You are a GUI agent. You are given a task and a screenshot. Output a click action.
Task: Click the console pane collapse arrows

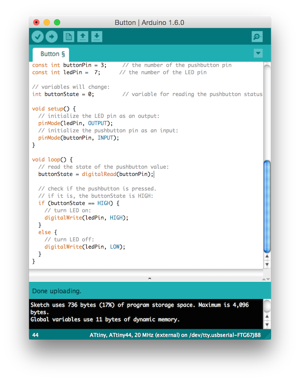(x=266, y=279)
